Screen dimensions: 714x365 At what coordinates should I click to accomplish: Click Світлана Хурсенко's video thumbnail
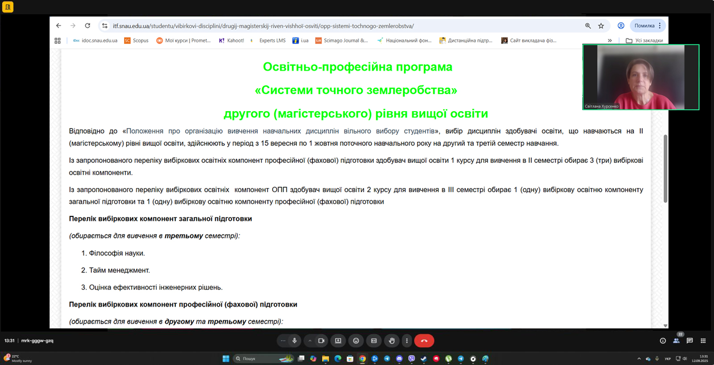pos(641,77)
